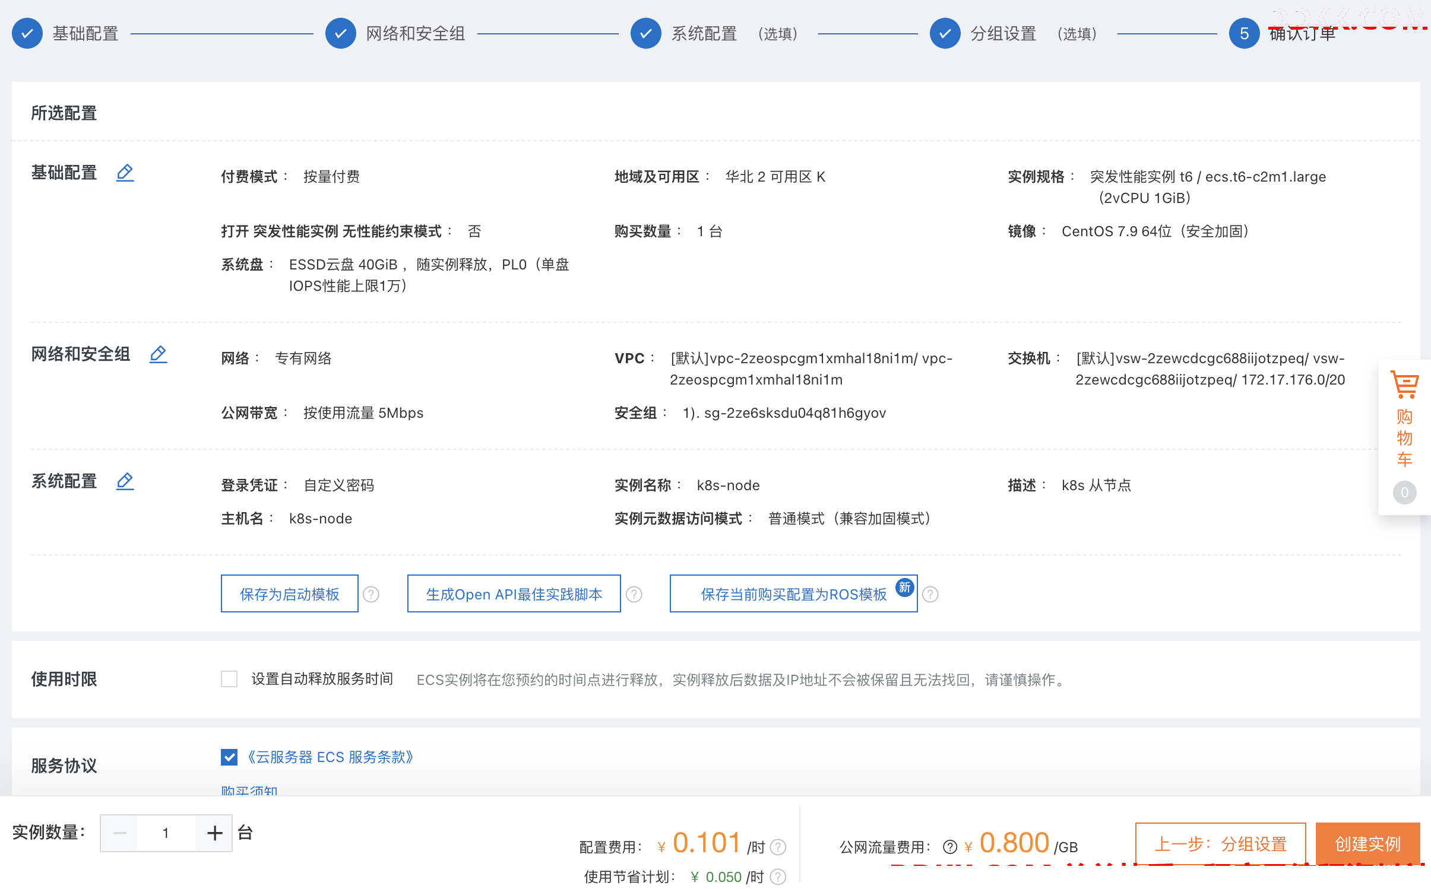Click instance name value k8s-node under 实例名称
The image size is (1431, 889).
point(729,485)
